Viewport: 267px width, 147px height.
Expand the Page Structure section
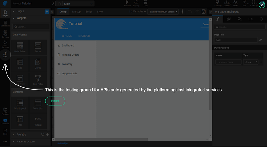coord(25,141)
